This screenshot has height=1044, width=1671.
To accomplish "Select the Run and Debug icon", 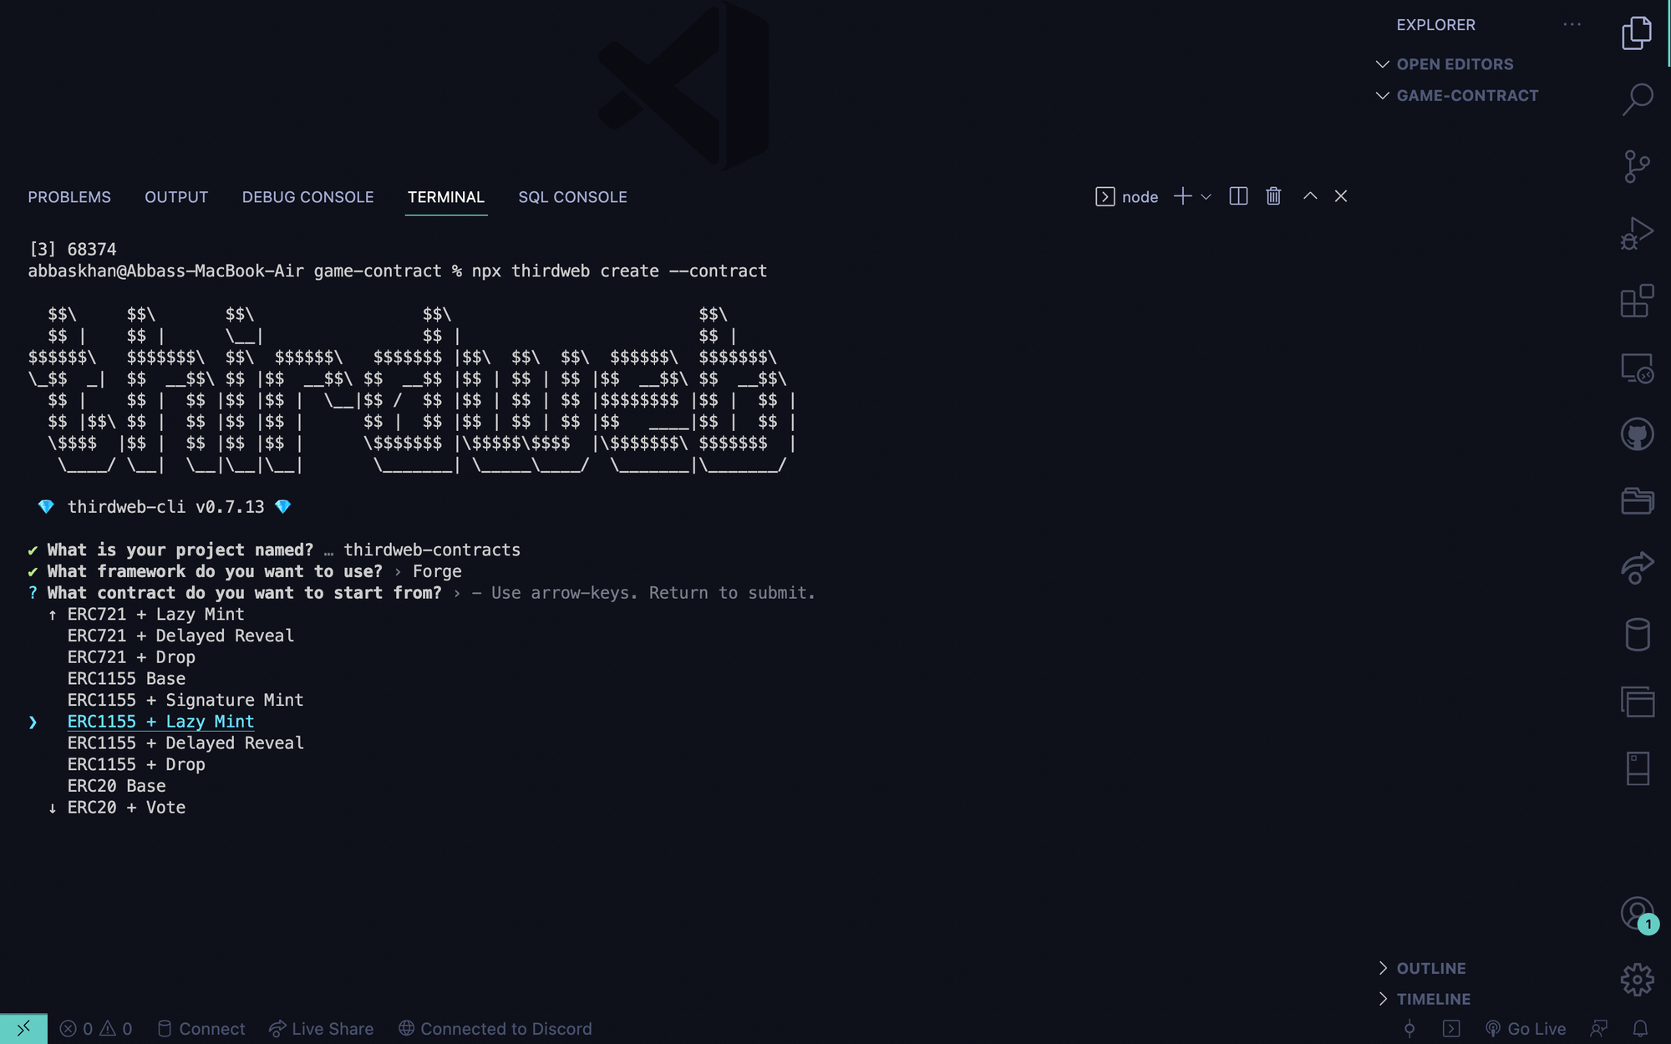I will point(1637,231).
